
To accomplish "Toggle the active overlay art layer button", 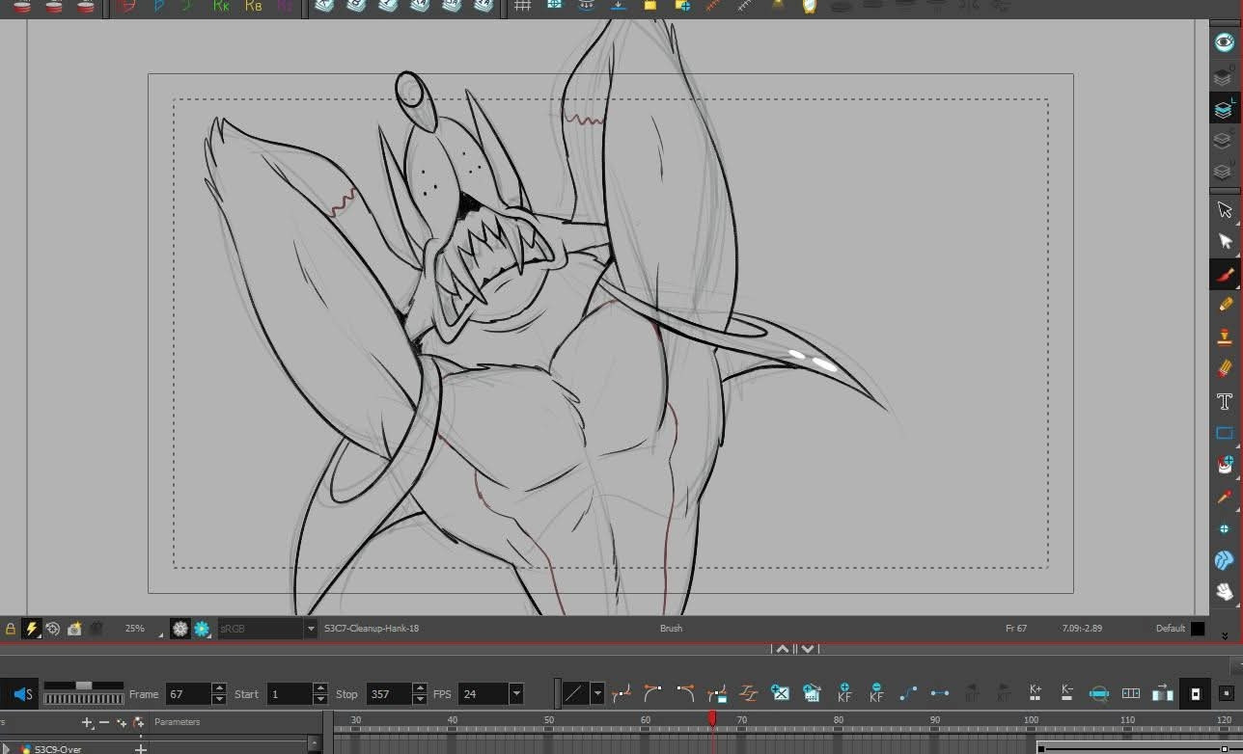I will (1224, 109).
